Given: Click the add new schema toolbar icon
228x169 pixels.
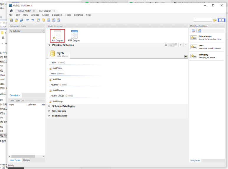Looking at the screenshot, I should 44,20.
